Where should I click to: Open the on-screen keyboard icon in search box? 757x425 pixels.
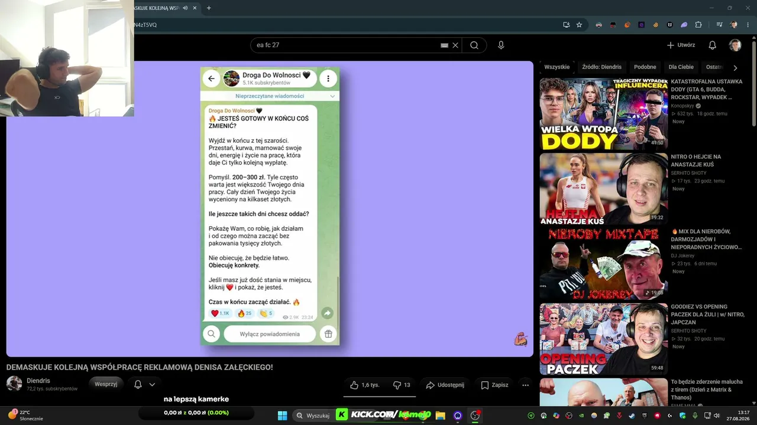pyautogui.click(x=444, y=45)
